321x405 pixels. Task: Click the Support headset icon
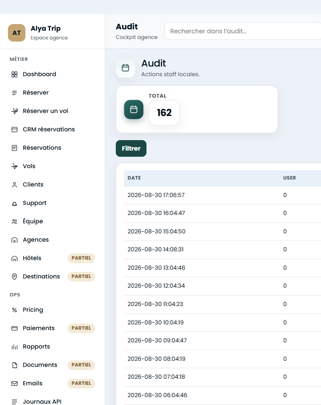click(14, 204)
